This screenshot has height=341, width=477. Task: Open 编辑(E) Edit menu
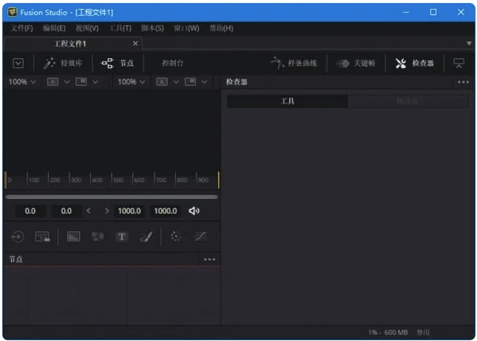54,28
